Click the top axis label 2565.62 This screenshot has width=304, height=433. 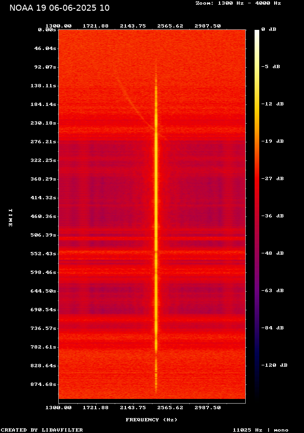coord(170,26)
